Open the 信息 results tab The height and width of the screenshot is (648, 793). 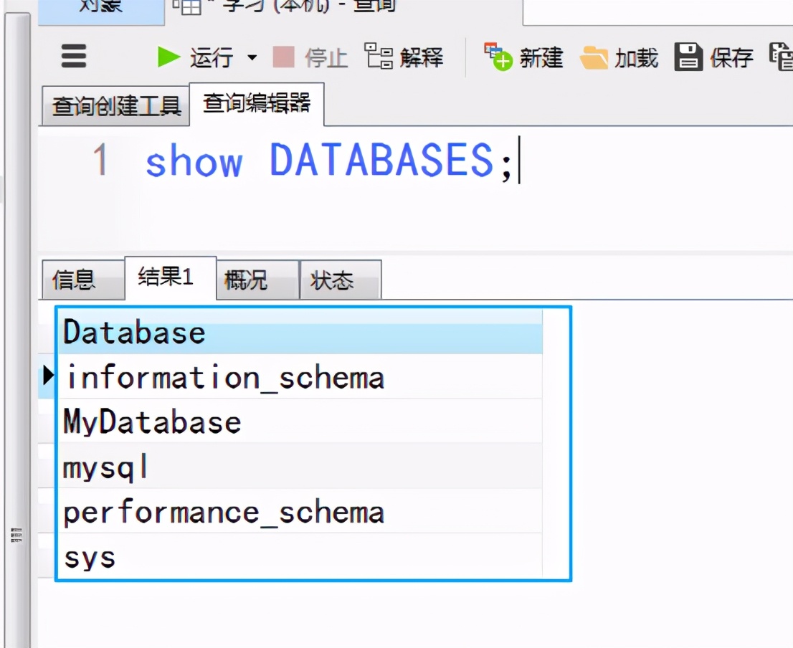pyautogui.click(x=74, y=280)
